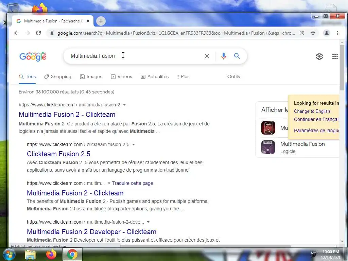Click the Chrome taskbar icon
Image resolution: width=348 pixels, height=261 pixels.
tap(72, 254)
